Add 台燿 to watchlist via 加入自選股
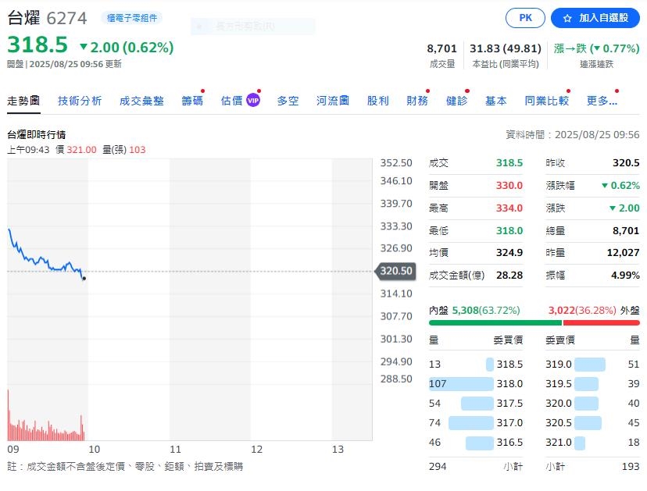The height and width of the screenshot is (491, 647). (x=601, y=17)
